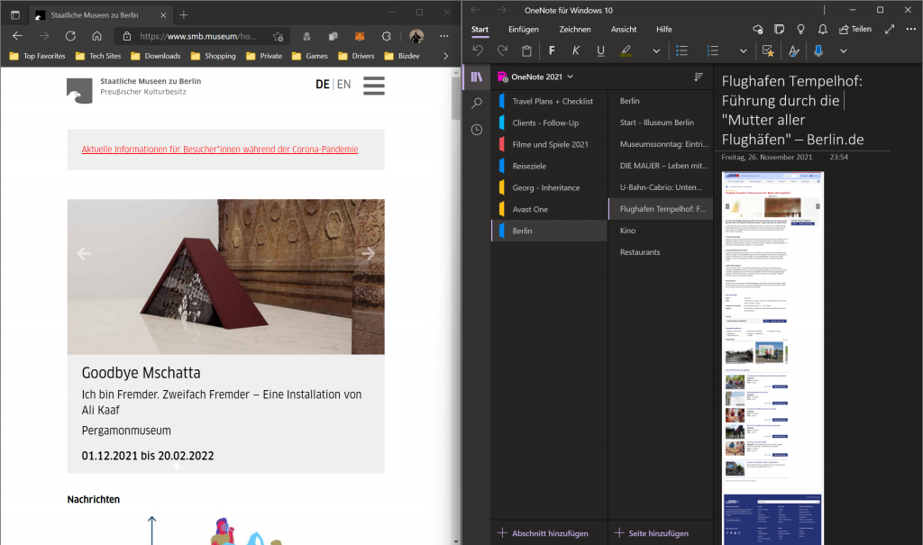
Task: Insert a bulleted list in OneNote
Action: pyautogui.click(x=681, y=51)
